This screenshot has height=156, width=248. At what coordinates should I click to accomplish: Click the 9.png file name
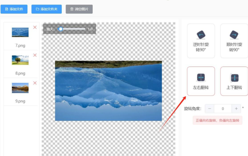20,101
